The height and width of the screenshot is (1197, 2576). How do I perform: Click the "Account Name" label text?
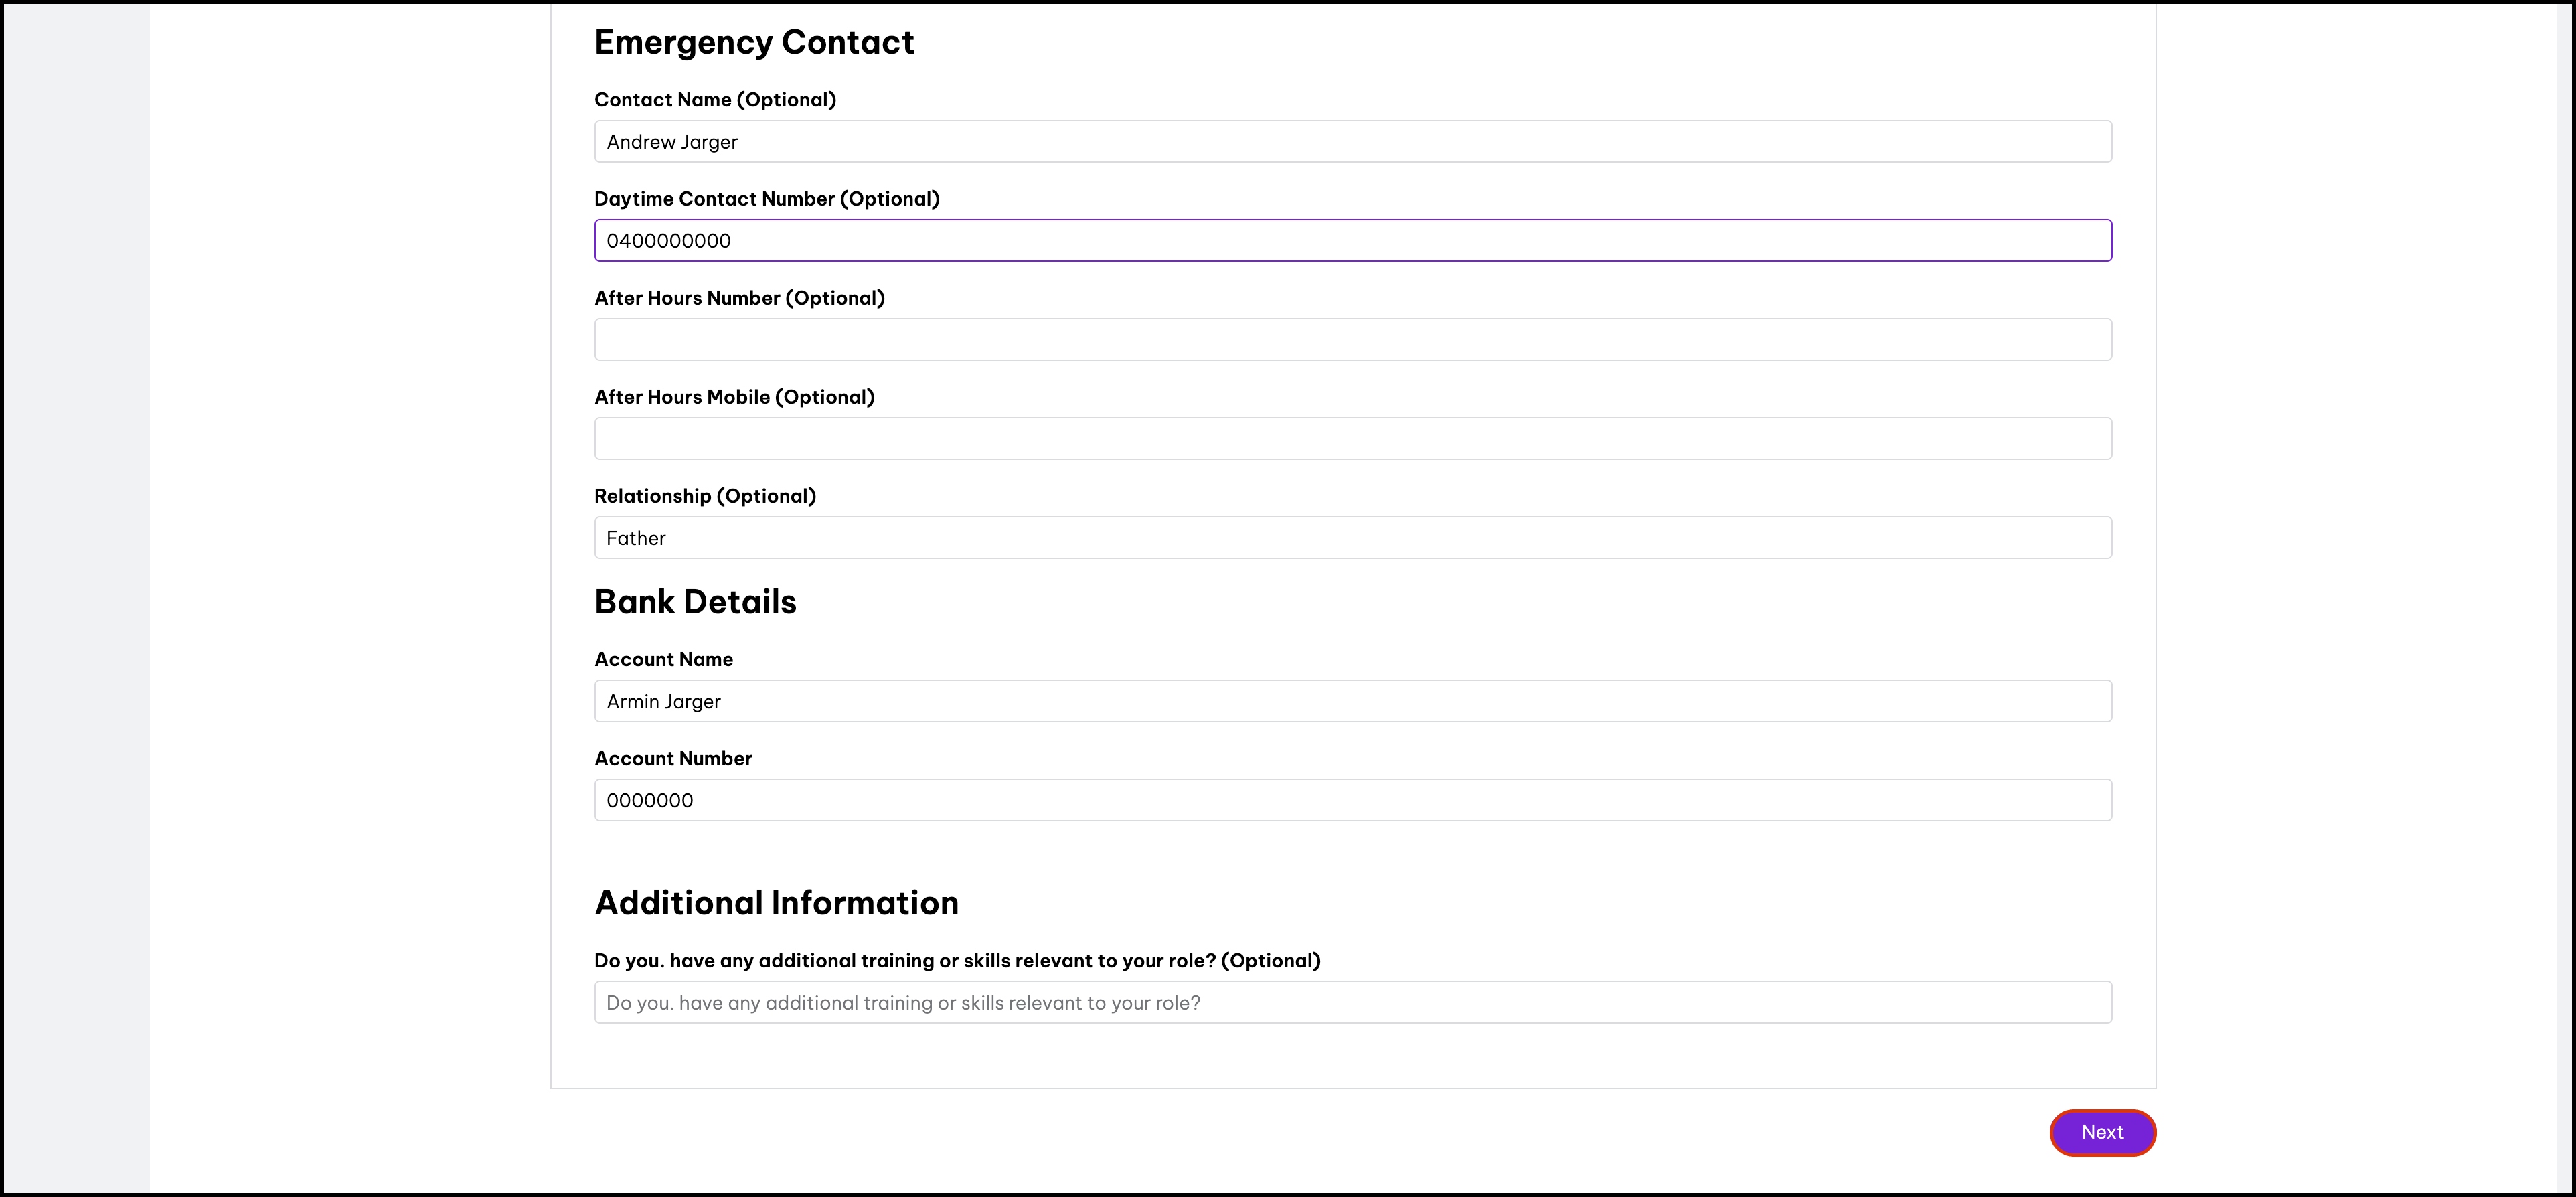(663, 660)
